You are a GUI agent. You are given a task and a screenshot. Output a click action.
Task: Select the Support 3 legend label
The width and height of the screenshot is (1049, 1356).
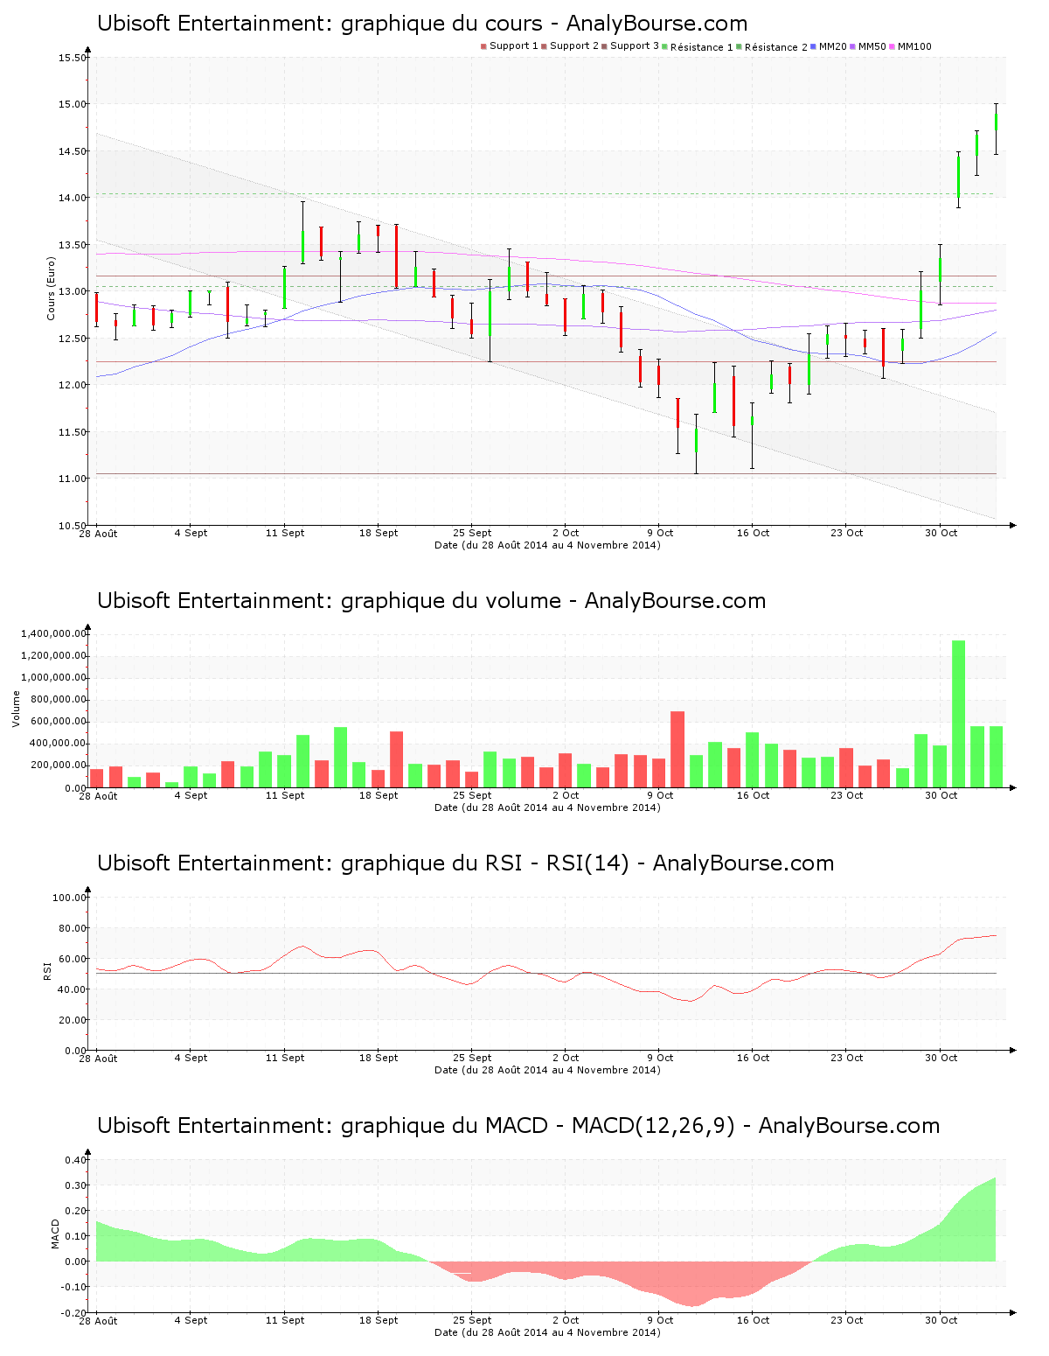pyautogui.click(x=635, y=46)
